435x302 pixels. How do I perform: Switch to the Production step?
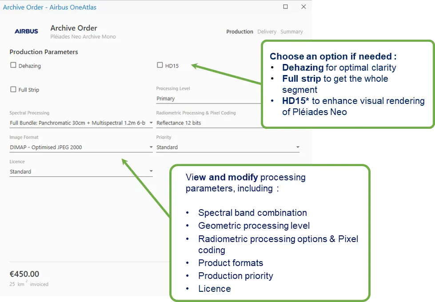pyautogui.click(x=239, y=32)
